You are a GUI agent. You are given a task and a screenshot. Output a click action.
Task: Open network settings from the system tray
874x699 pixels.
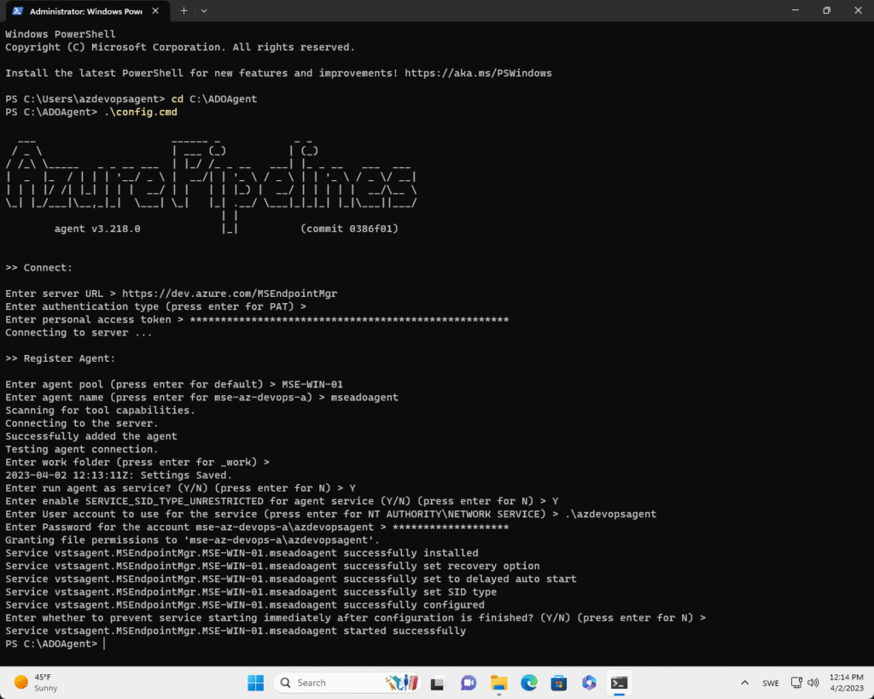click(x=796, y=683)
